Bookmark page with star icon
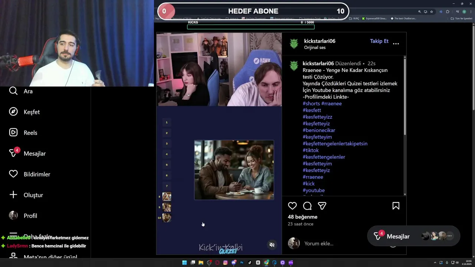 click(432, 11)
